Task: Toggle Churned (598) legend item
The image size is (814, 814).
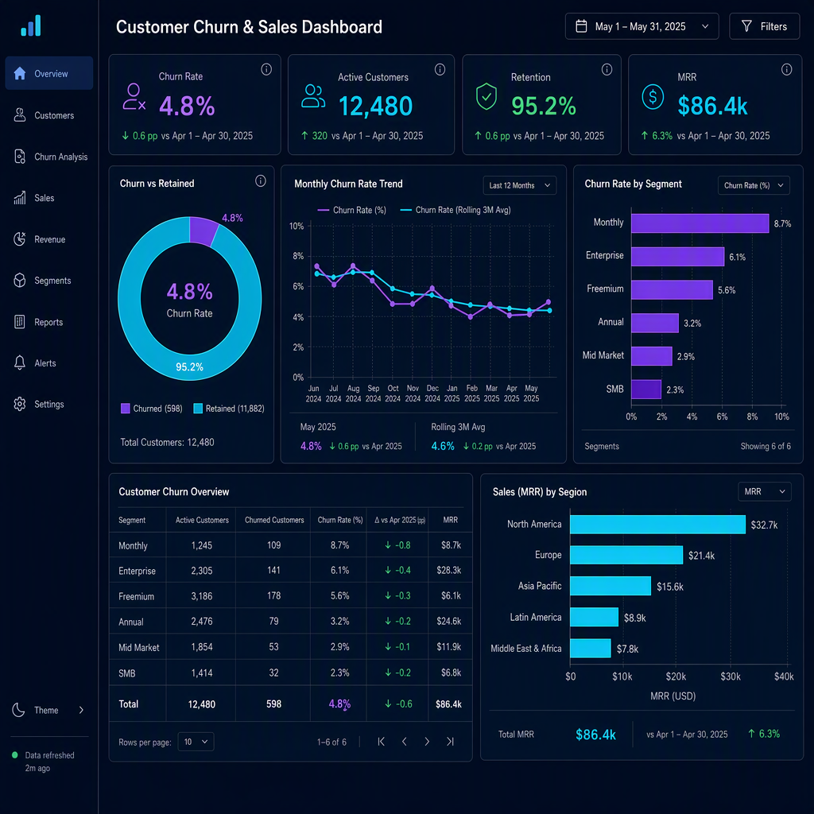Action: [x=152, y=409]
